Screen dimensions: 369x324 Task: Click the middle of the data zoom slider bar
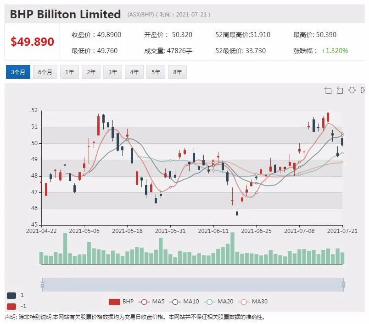pos(193,285)
